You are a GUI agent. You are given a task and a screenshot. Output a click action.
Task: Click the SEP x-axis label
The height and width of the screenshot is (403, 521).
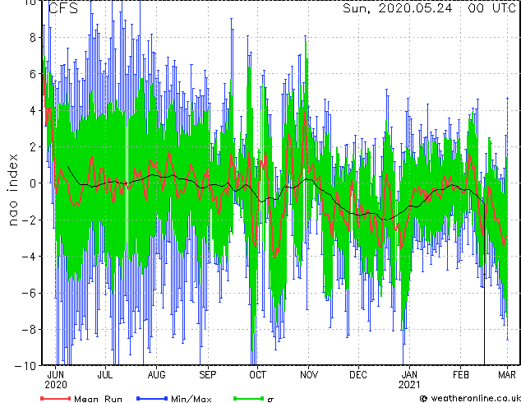tap(208, 375)
